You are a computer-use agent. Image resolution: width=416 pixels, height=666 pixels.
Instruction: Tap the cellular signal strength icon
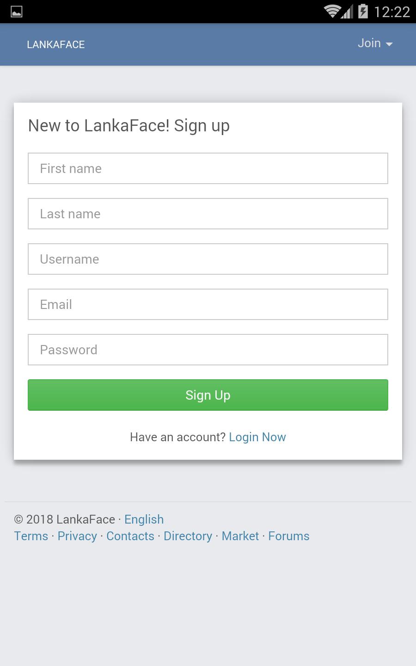tap(348, 12)
